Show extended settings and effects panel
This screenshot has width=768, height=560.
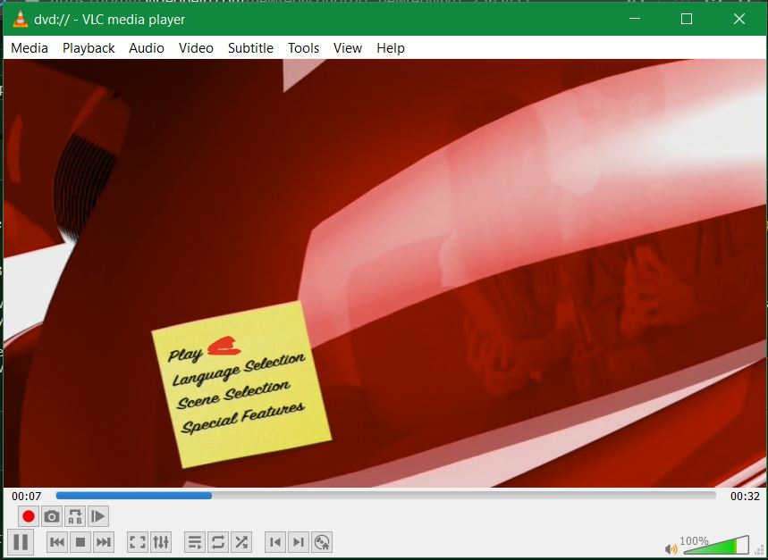tap(161, 542)
